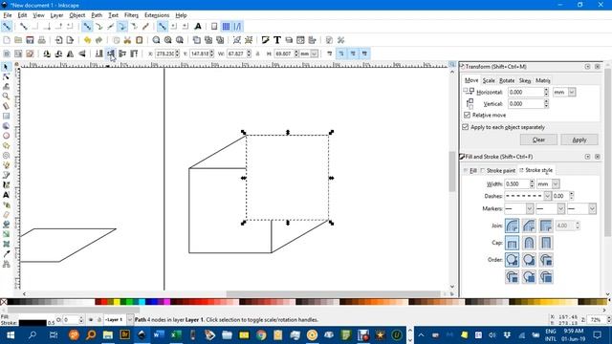Open the Extensions menu

157,15
